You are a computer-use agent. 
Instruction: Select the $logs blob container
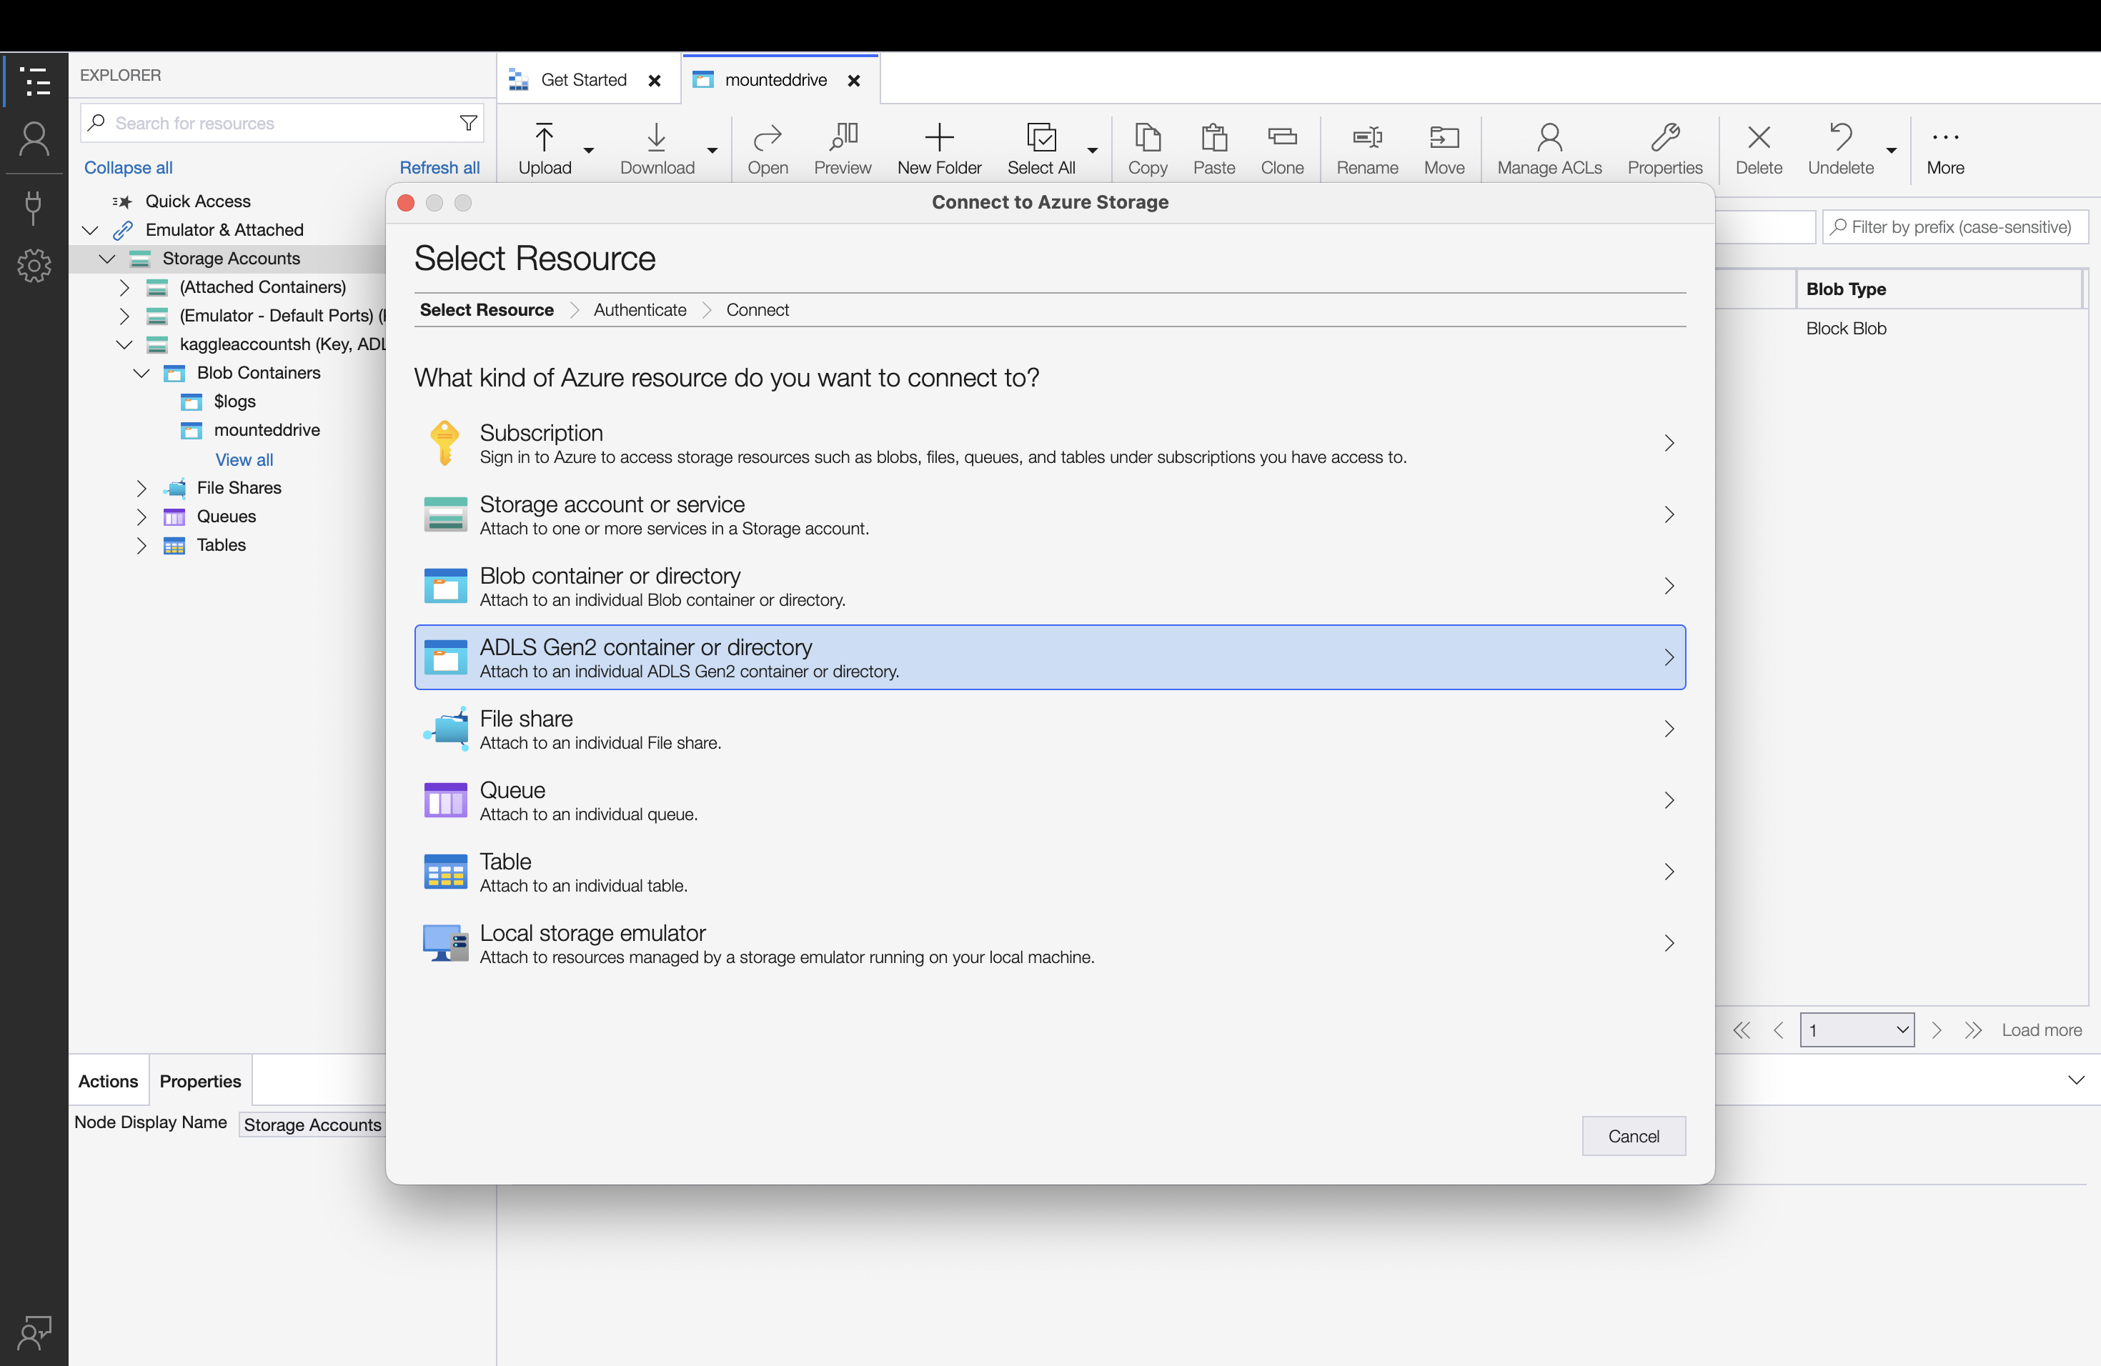pos(234,402)
